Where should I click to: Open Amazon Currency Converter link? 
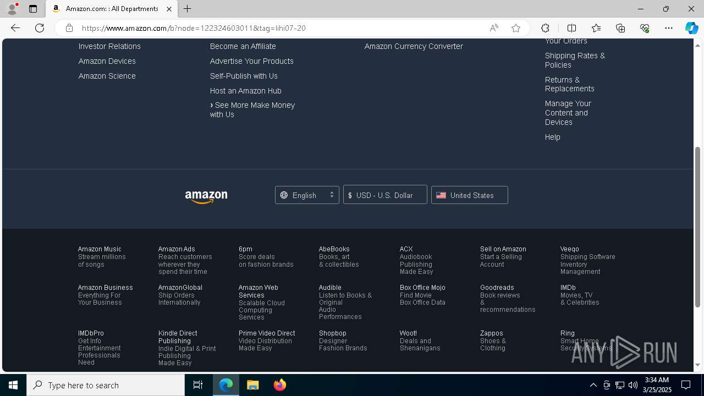tap(414, 46)
